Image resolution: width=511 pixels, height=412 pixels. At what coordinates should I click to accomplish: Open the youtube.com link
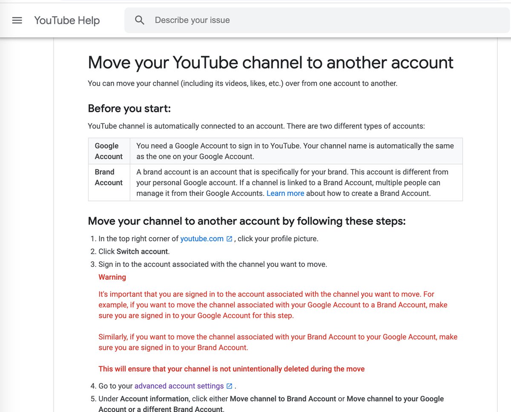coord(202,239)
